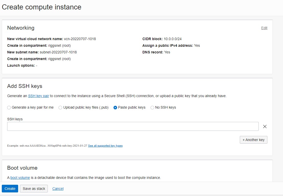283x196 pixels.
Task: Click the 'Networking' section heading
Action: tap(21, 28)
